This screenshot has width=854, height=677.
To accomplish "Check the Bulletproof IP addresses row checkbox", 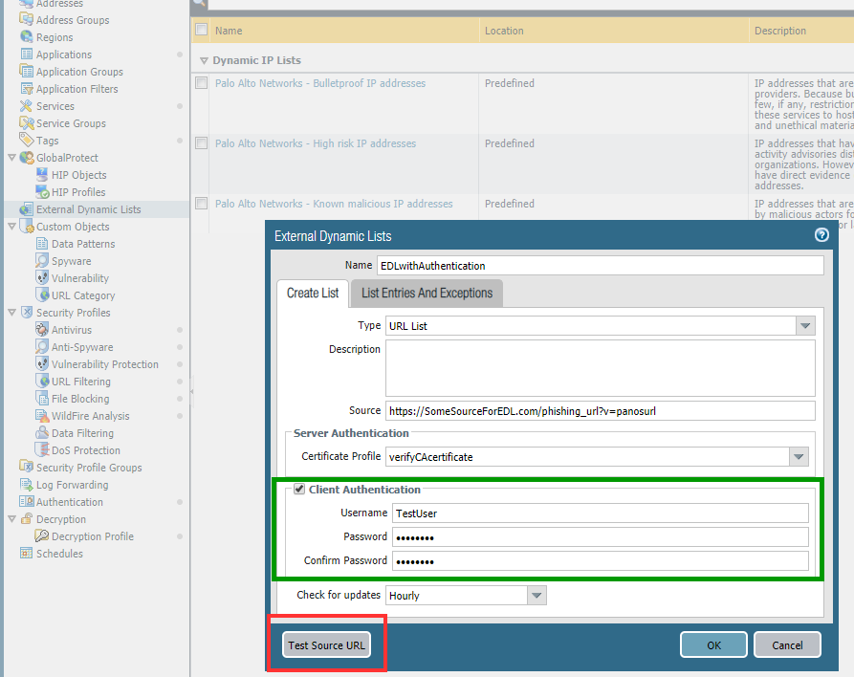I will (201, 83).
